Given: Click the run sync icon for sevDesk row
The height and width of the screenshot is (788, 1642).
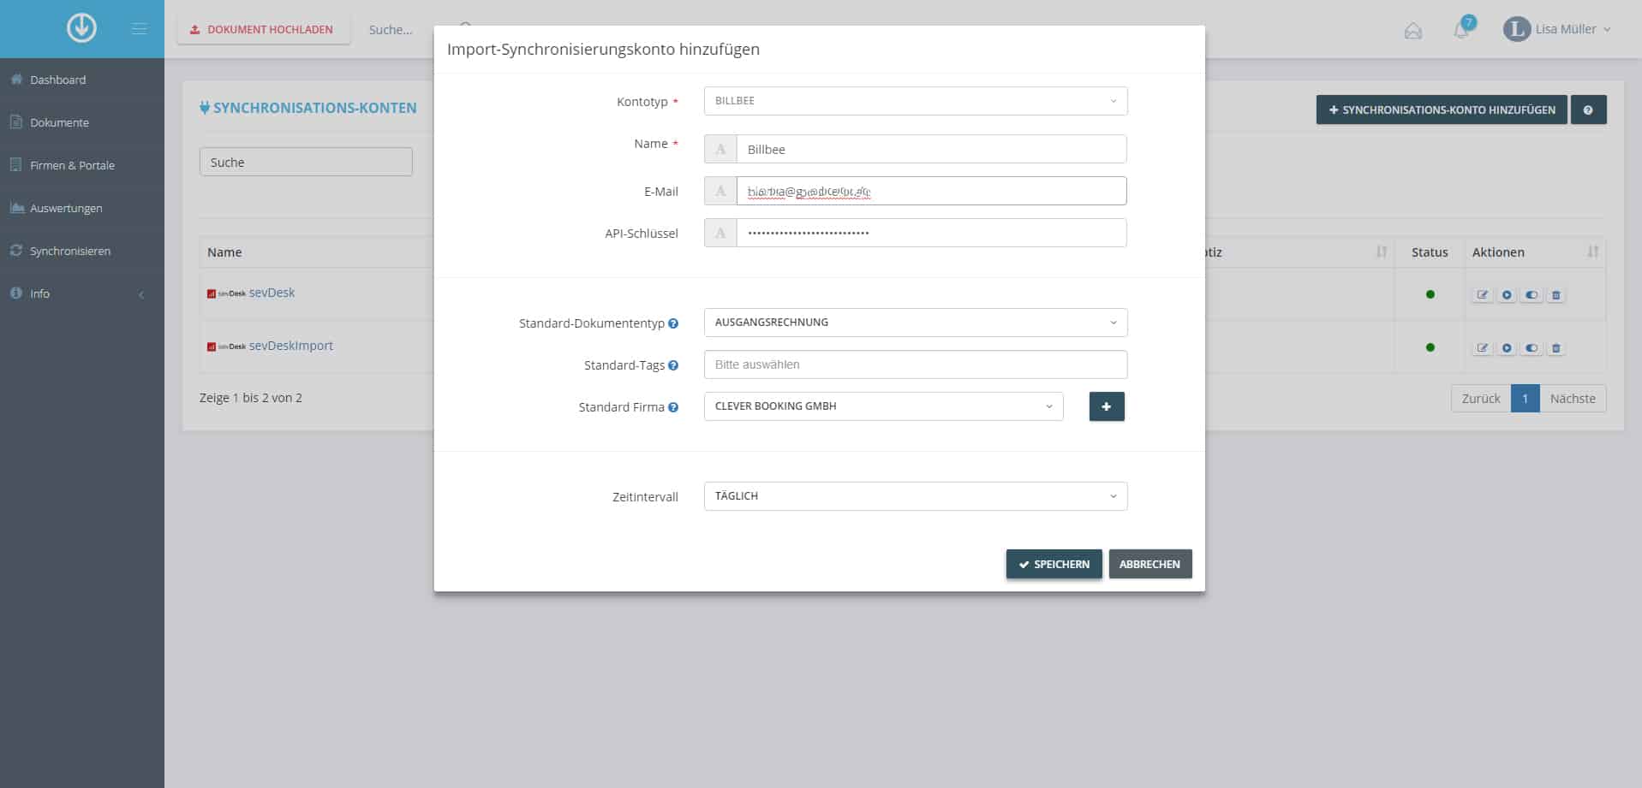Looking at the screenshot, I should point(1507,295).
